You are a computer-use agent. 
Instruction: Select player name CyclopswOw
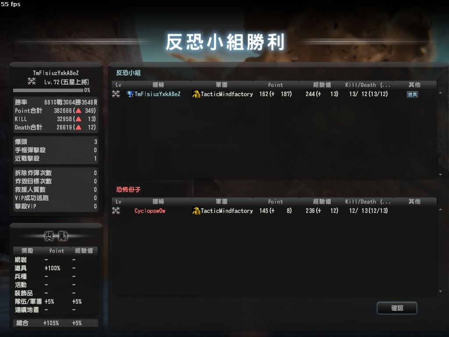(x=150, y=211)
